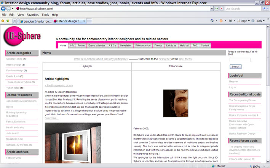Open the Tools command bar menu
The image size is (270, 168).
coord(258,21)
